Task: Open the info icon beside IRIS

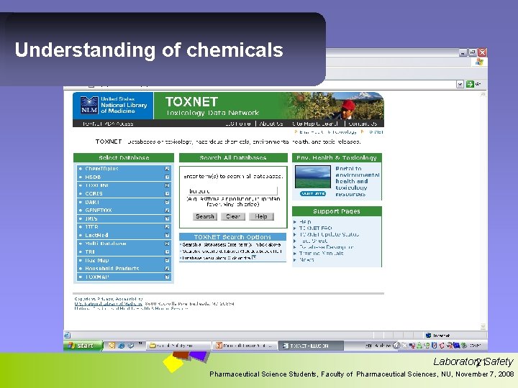Action: point(167,218)
